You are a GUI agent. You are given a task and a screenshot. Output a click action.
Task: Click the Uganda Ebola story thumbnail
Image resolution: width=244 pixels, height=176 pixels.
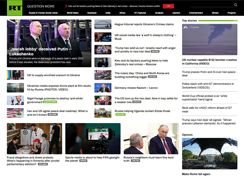(x=103, y=113)
